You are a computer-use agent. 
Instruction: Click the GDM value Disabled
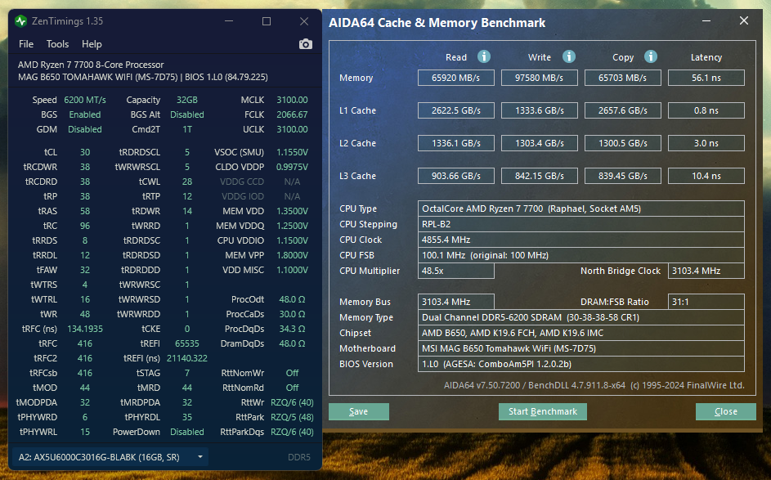(84, 129)
